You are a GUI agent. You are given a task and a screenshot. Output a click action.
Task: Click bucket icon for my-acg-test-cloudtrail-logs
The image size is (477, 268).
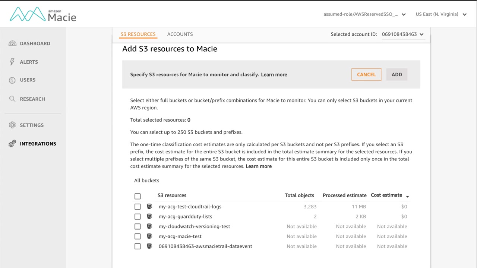point(149,206)
